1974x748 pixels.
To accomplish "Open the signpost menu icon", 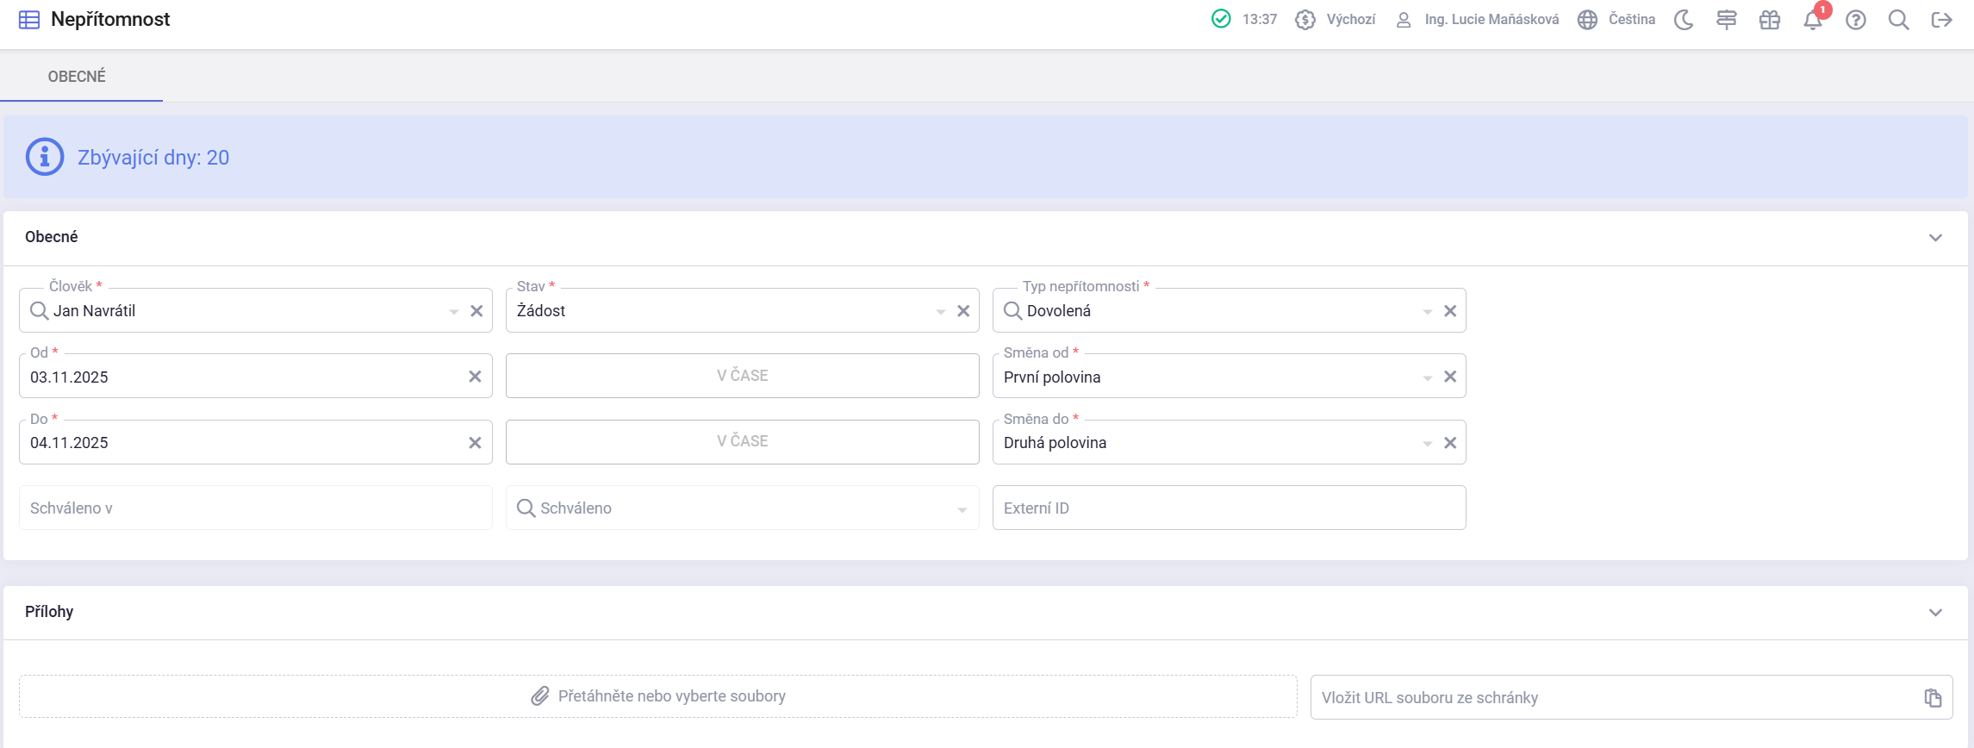I will [1726, 20].
